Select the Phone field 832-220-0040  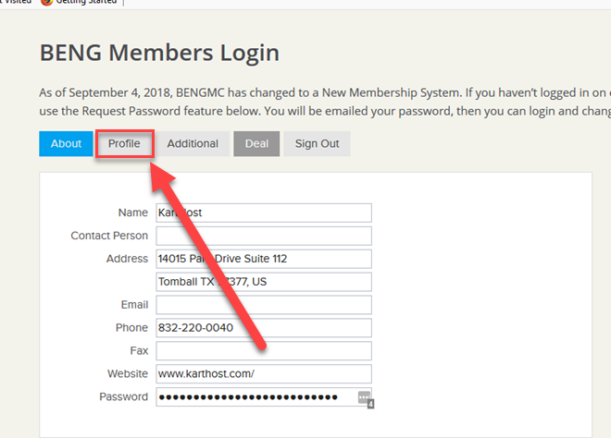pyautogui.click(x=264, y=327)
